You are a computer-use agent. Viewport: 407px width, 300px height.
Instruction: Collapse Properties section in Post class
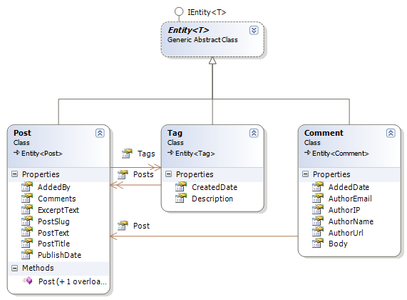pos(15,174)
